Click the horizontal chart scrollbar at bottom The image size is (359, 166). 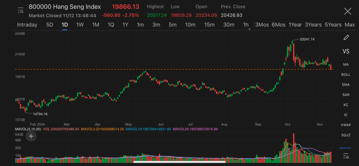pyautogui.click(x=179, y=162)
